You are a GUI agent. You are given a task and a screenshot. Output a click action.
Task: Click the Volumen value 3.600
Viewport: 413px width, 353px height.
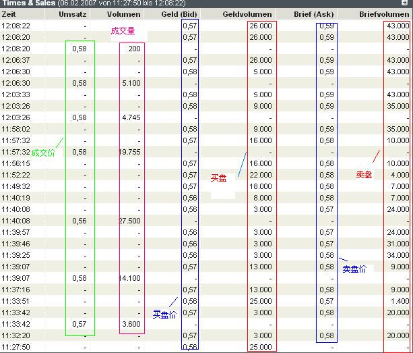pyautogui.click(x=131, y=324)
